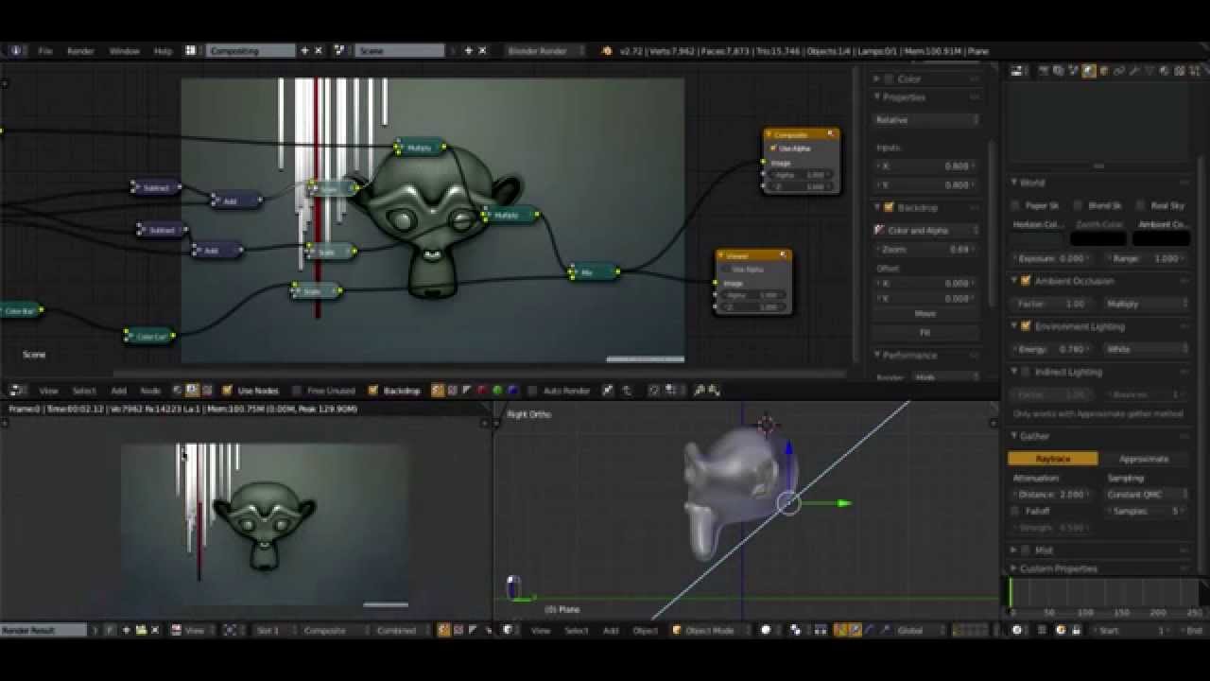Click Paper Sky option
Viewport: 1210px width, 681px height.
(1034, 205)
